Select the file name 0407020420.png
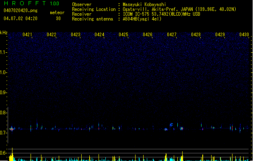Screen dimensions: 253x161 (21, 10)
